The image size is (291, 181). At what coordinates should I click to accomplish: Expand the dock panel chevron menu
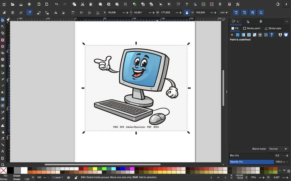click(287, 21)
